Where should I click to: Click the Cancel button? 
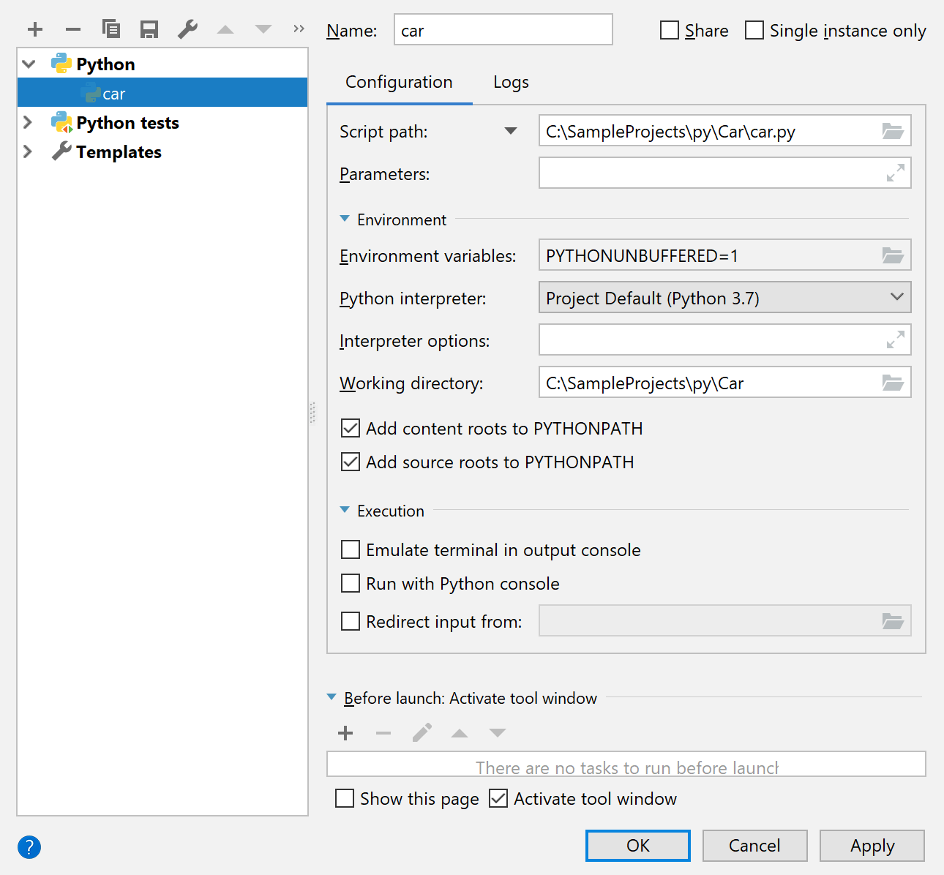[755, 846]
